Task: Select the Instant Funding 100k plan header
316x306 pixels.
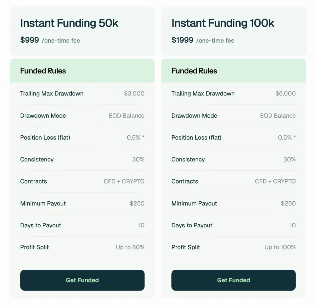Action: pyautogui.click(x=223, y=23)
